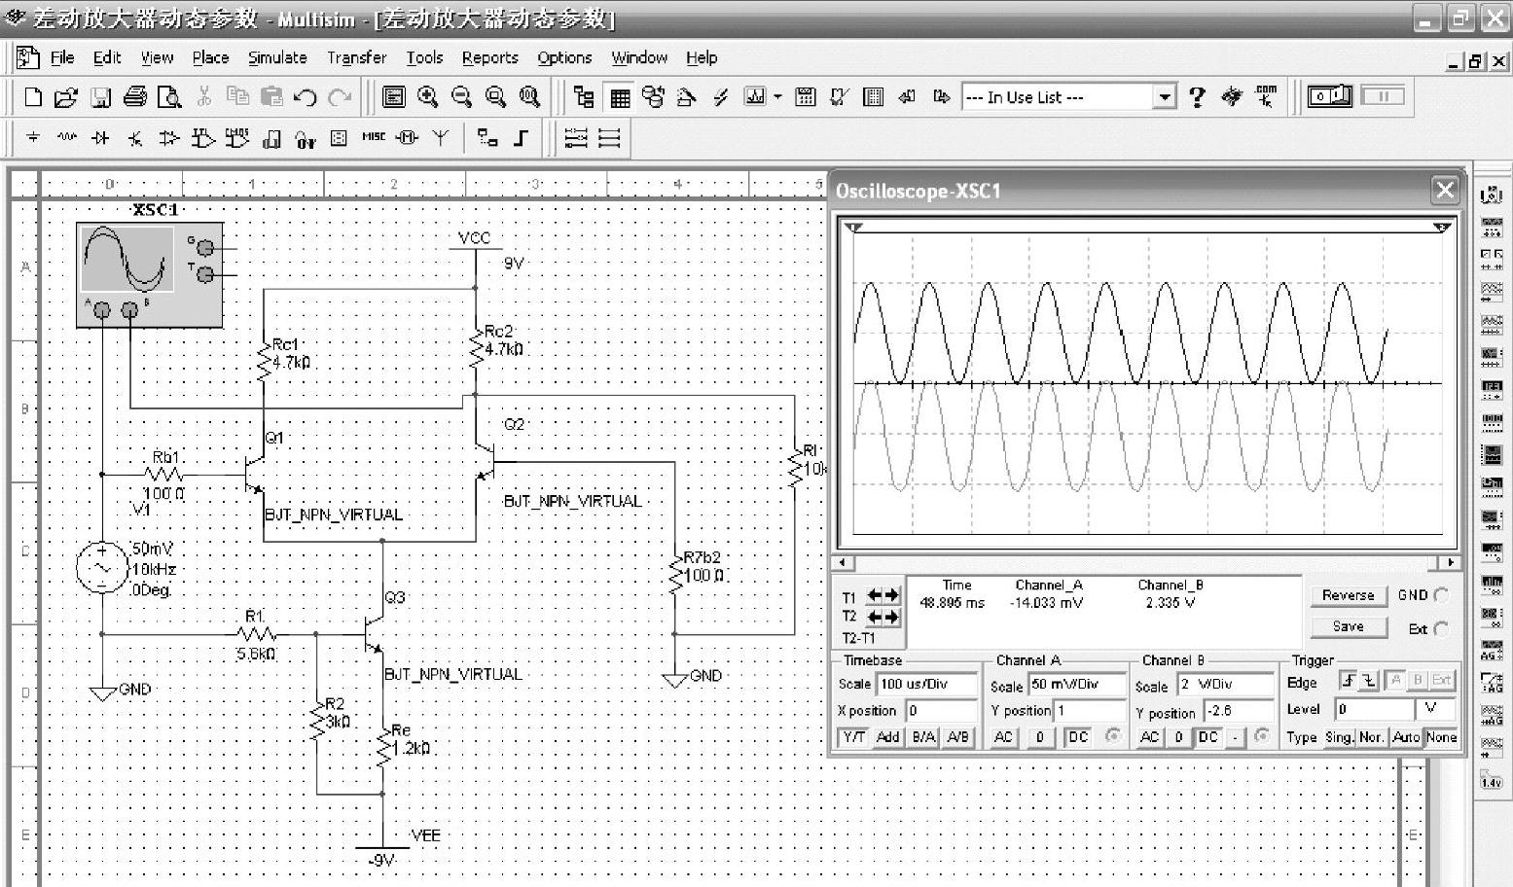Image resolution: width=1513 pixels, height=887 pixels.
Task: Open the spreadsheet view icon
Action: [620, 97]
